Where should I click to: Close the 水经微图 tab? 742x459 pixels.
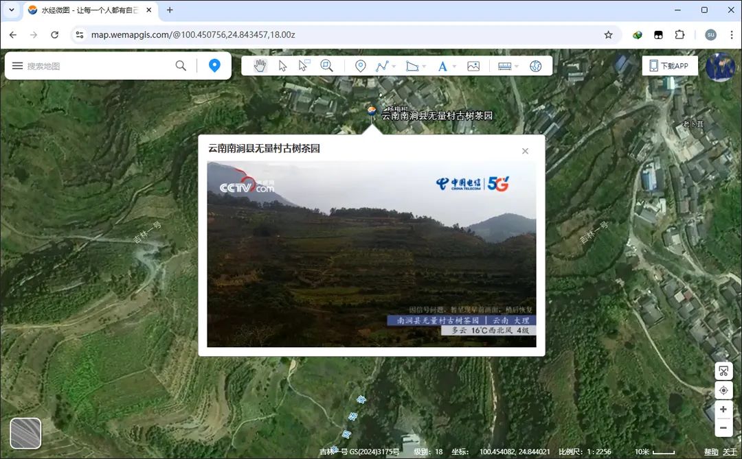[149, 10]
